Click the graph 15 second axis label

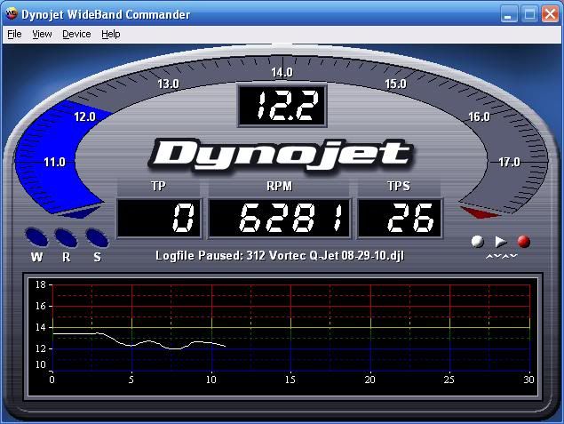[x=290, y=380]
